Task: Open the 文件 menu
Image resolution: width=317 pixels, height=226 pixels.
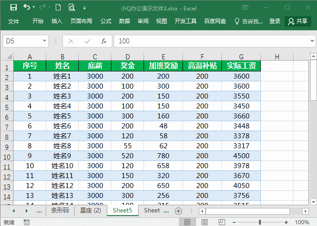Action: pyautogui.click(x=14, y=21)
